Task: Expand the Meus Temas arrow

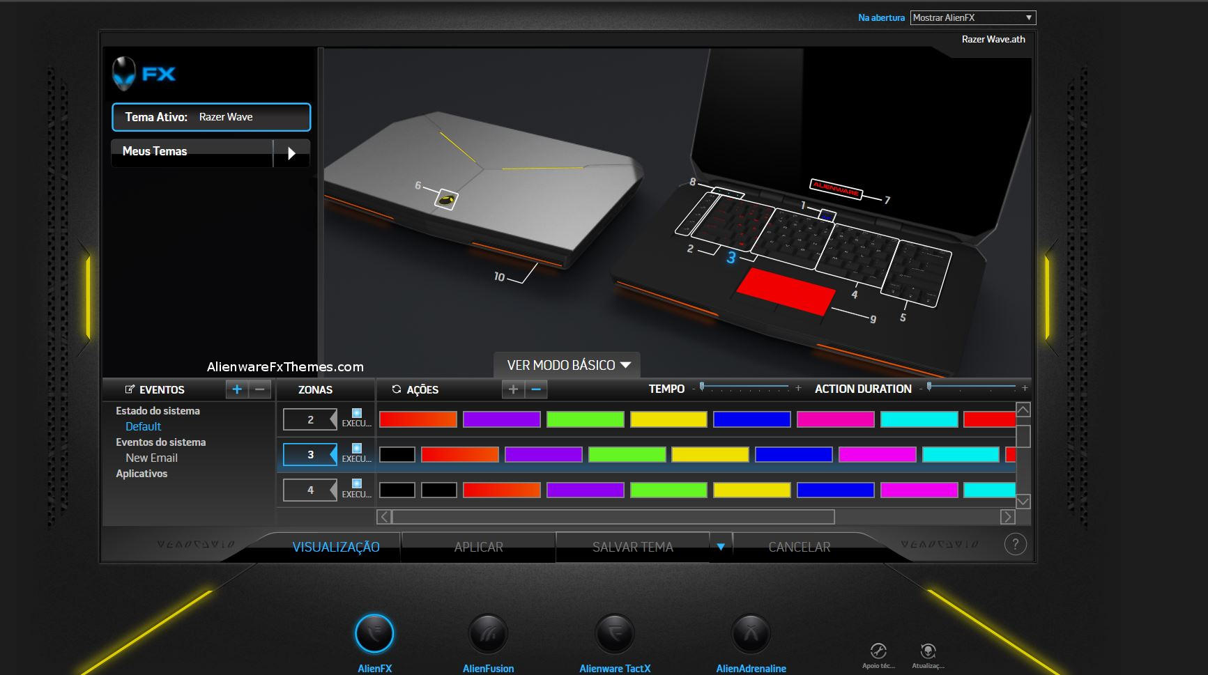Action: click(x=291, y=153)
